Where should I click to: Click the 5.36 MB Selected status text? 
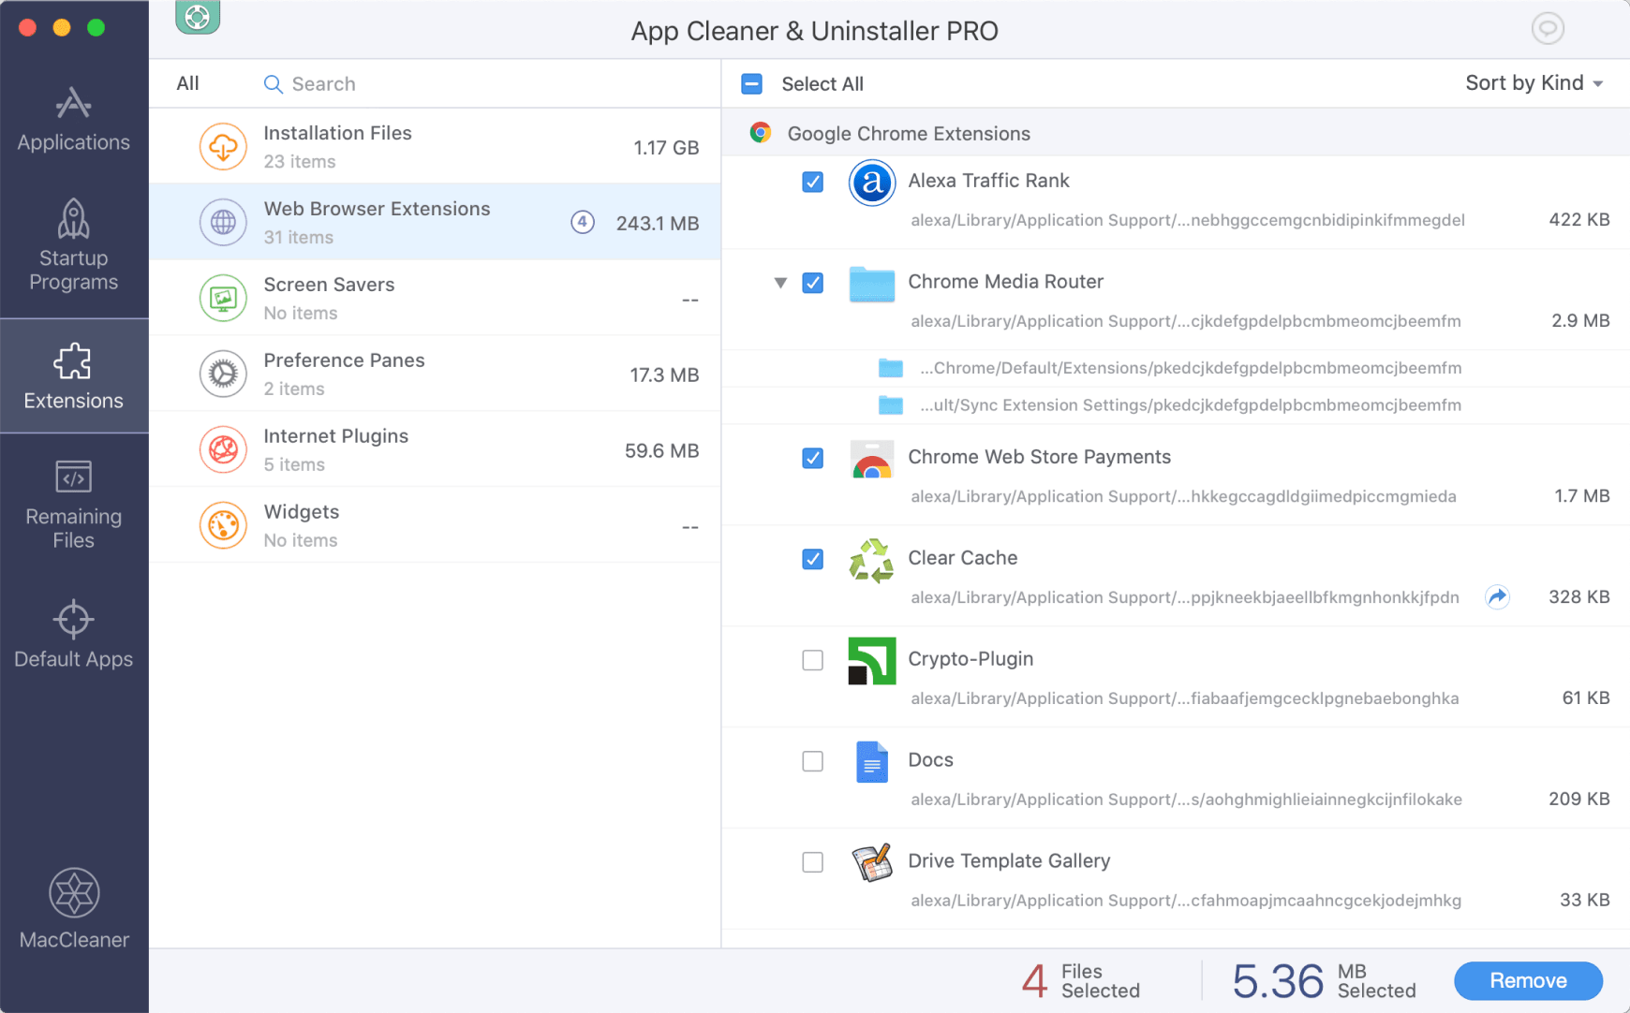(1324, 980)
